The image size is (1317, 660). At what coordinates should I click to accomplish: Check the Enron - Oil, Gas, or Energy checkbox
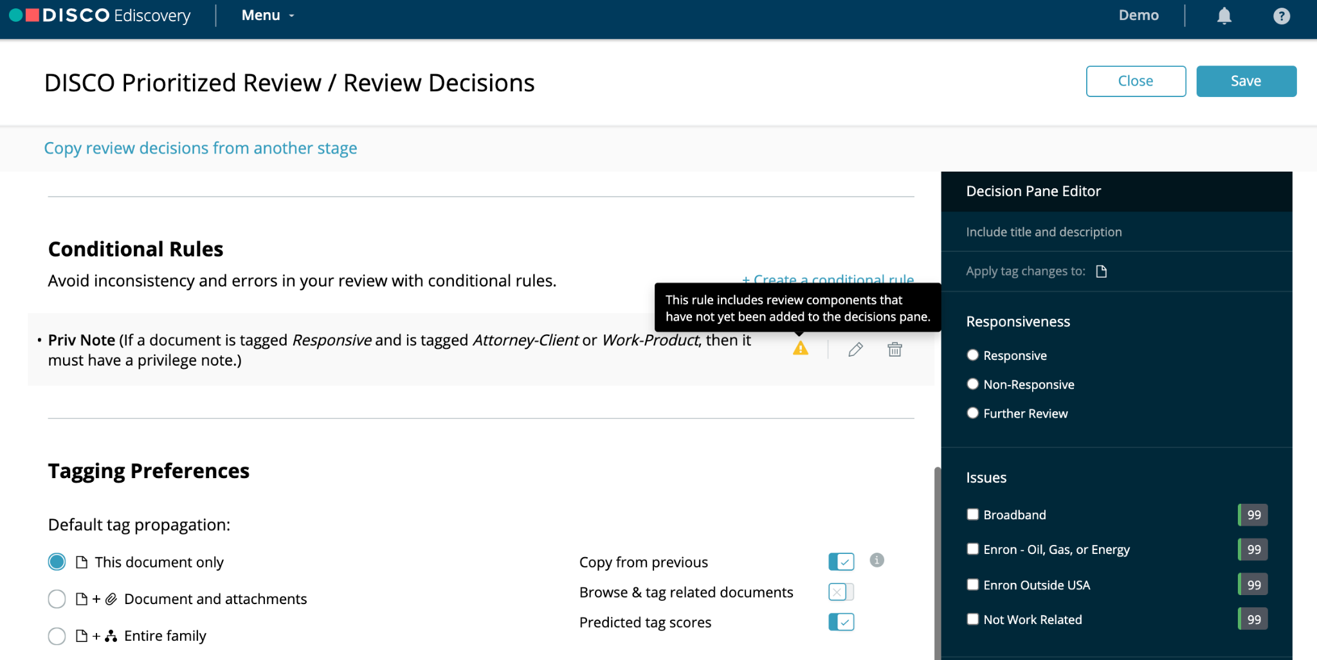pos(972,549)
